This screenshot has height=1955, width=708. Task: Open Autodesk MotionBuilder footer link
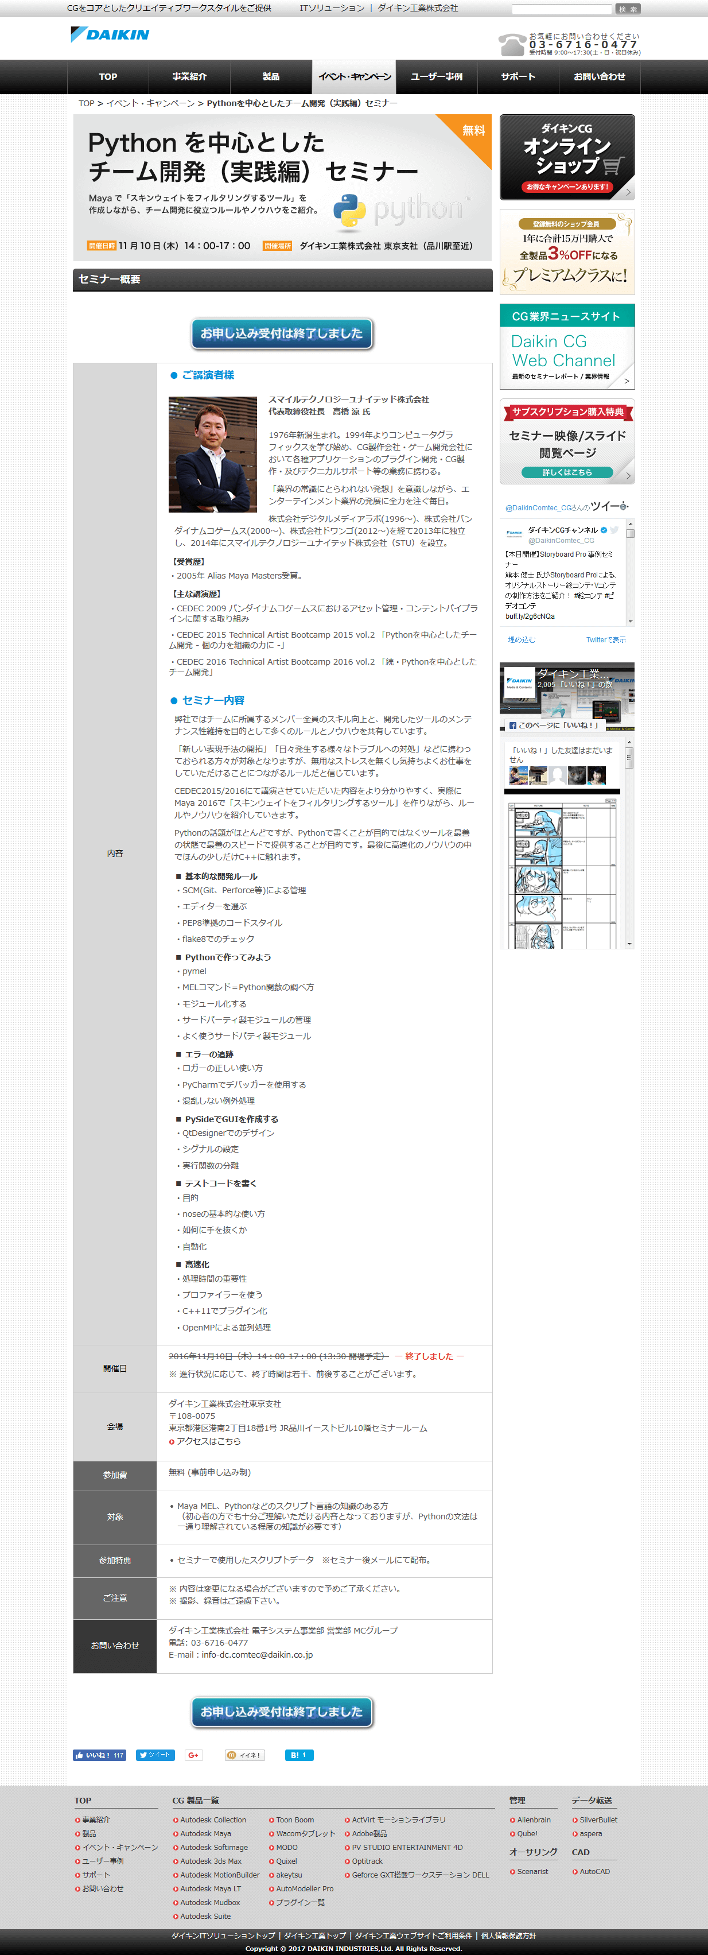click(219, 1875)
